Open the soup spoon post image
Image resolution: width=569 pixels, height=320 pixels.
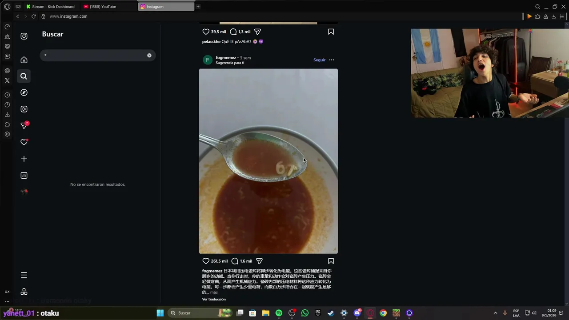268,161
